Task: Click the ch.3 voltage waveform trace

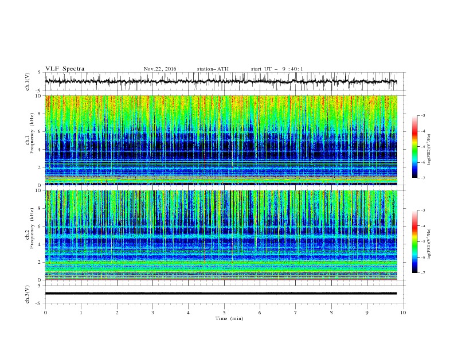Action: (x=221, y=294)
